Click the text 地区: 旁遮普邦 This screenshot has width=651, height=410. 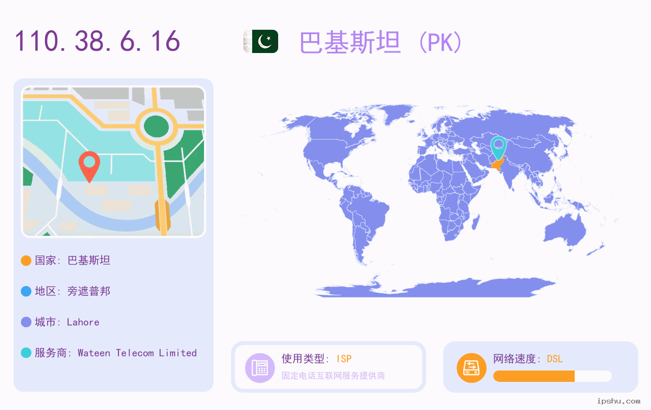(73, 292)
